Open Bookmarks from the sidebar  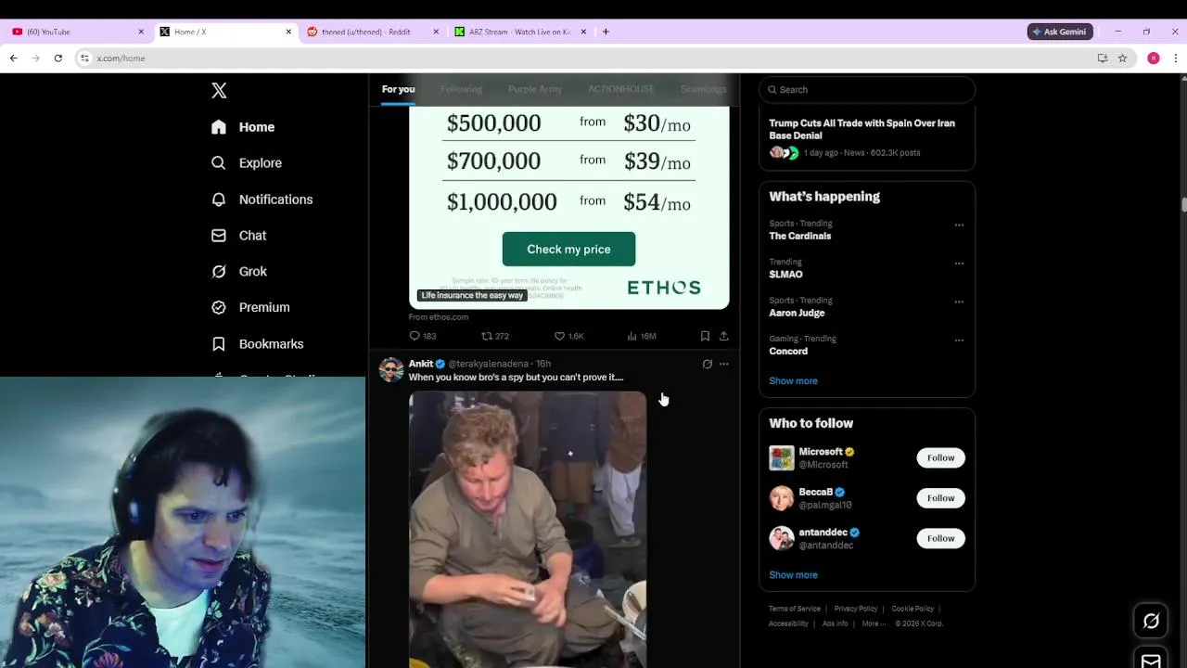(258, 344)
